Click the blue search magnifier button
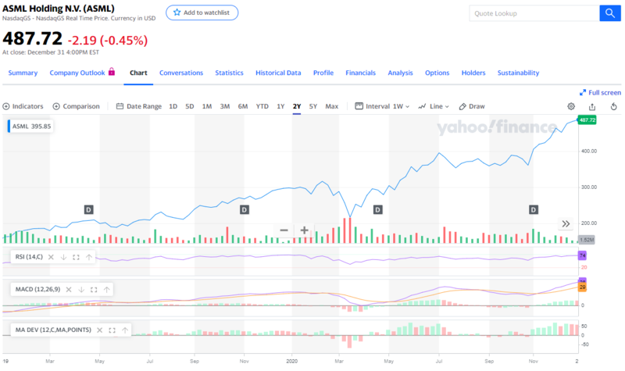The height and width of the screenshot is (371, 625). click(x=609, y=13)
